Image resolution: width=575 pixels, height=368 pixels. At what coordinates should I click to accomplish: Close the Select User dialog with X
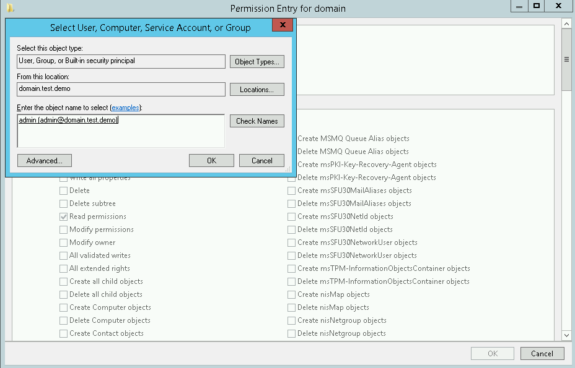[x=283, y=25]
